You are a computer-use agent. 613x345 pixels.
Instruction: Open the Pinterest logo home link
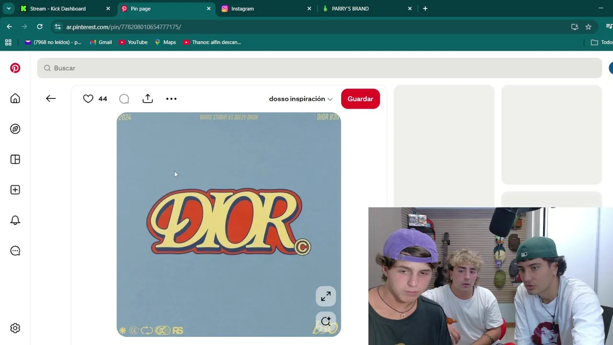(15, 68)
